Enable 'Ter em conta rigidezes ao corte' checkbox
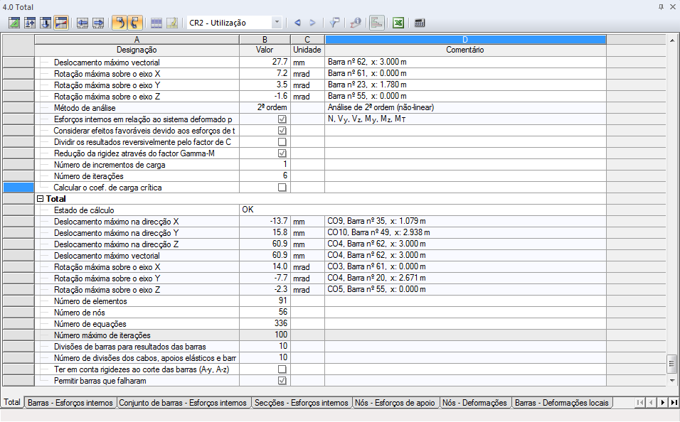This screenshot has width=680, height=422. (282, 369)
